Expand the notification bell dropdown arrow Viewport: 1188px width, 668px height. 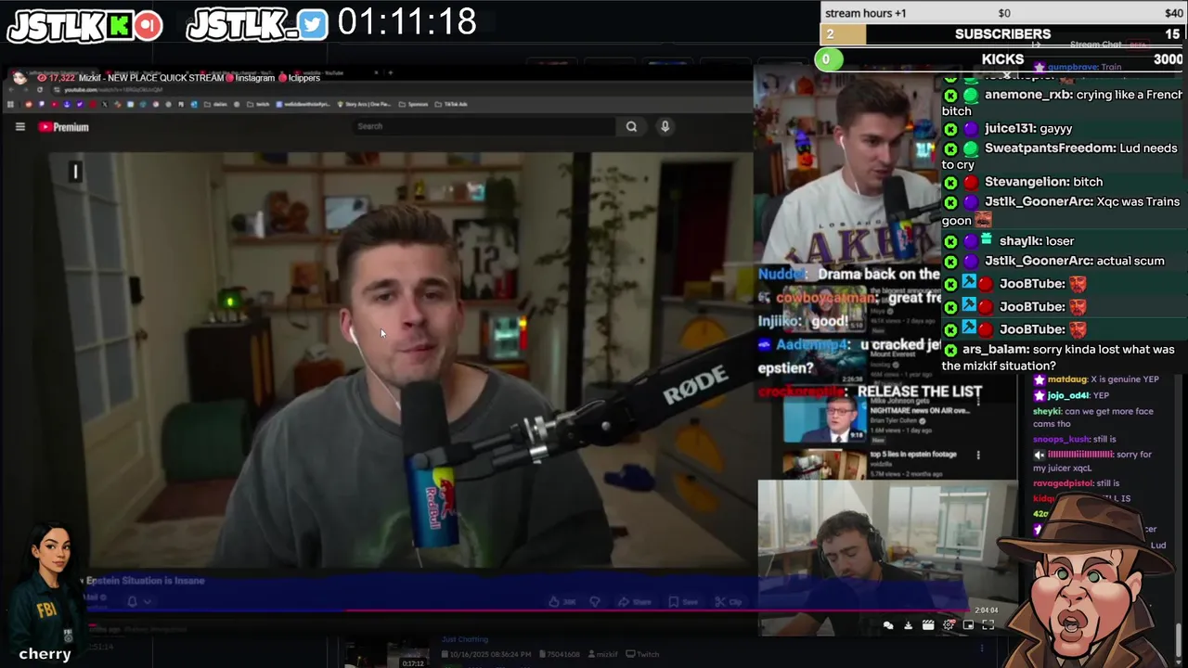148,601
